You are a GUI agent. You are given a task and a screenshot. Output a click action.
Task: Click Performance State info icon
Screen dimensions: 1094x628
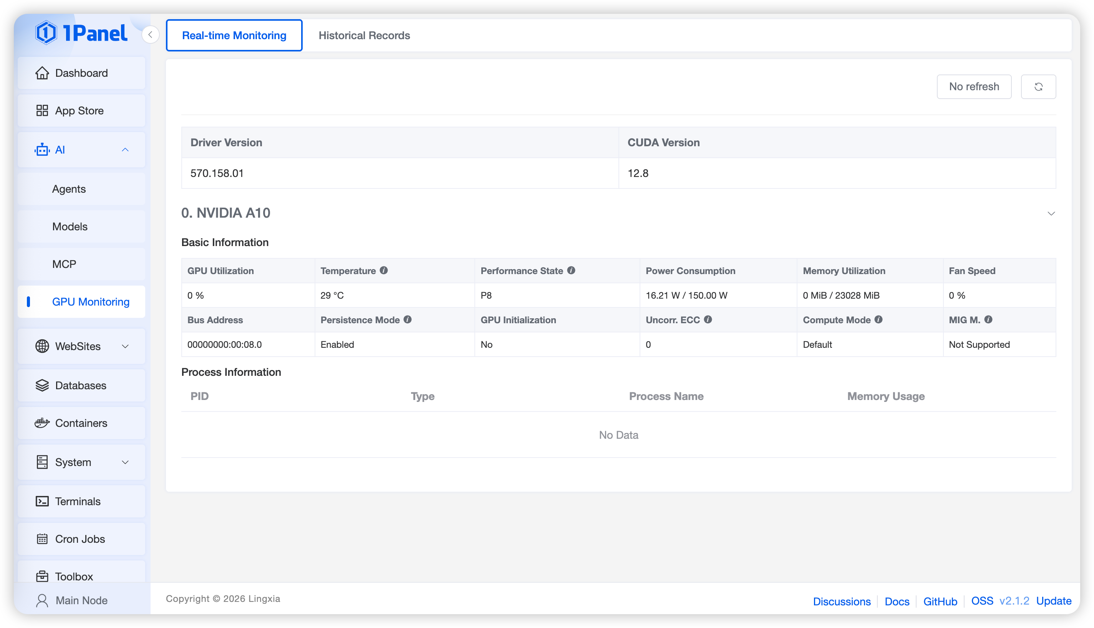point(570,271)
